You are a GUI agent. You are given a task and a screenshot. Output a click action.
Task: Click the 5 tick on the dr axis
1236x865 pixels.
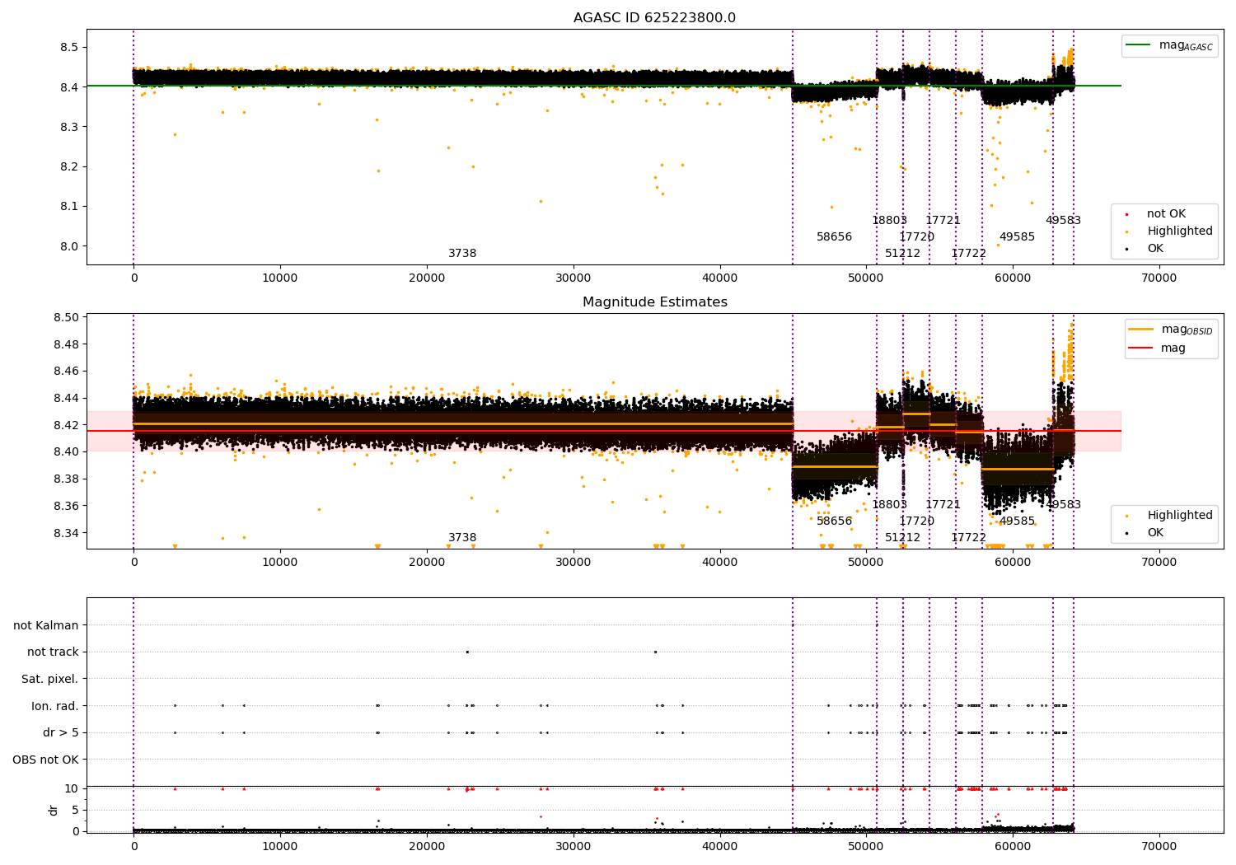[76, 811]
